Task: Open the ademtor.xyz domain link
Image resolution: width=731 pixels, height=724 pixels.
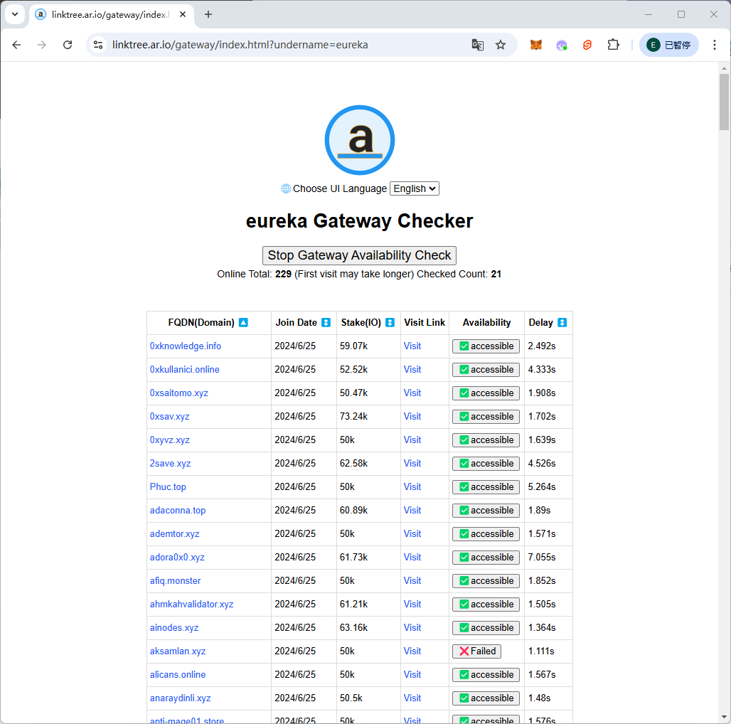Action: tap(174, 534)
